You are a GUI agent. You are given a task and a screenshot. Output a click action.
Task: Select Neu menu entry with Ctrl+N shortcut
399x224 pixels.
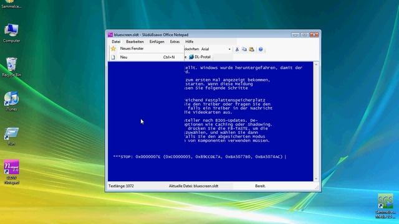pyautogui.click(x=147, y=57)
